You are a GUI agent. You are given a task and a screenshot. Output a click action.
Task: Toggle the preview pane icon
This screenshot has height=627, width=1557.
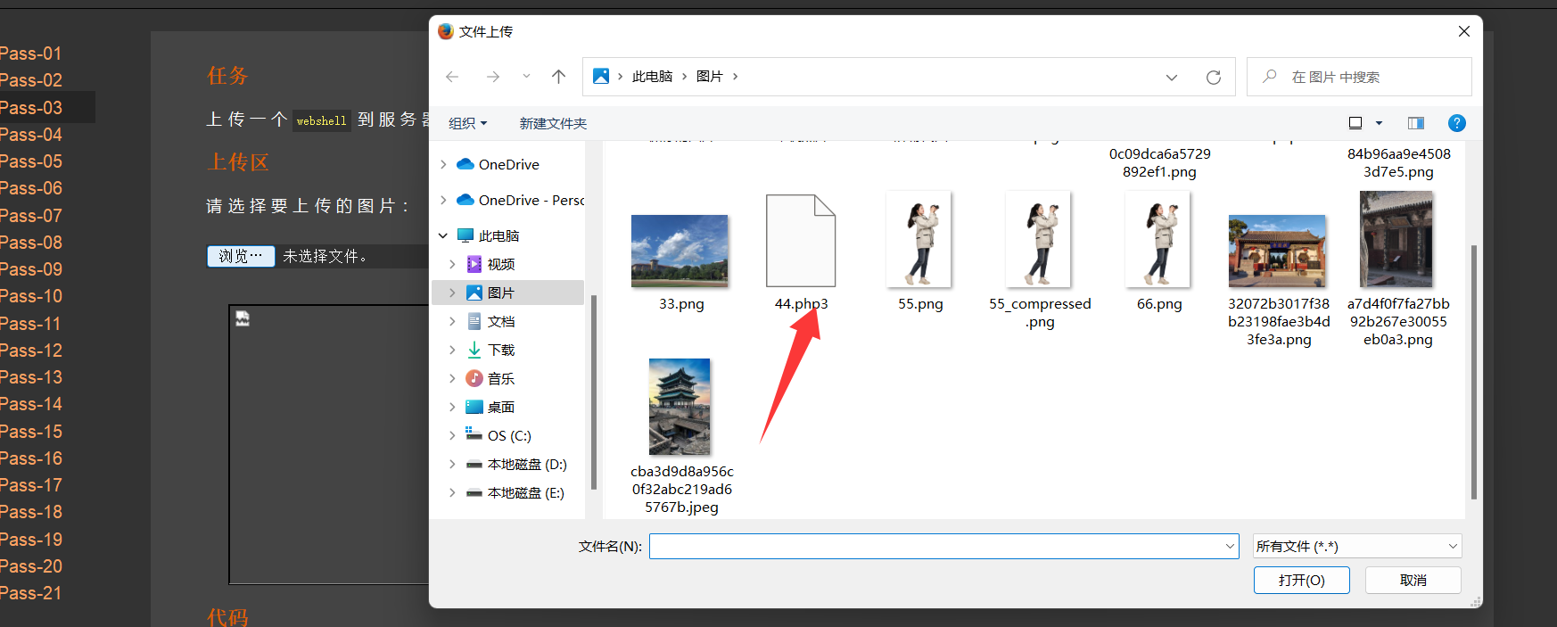coord(1416,123)
